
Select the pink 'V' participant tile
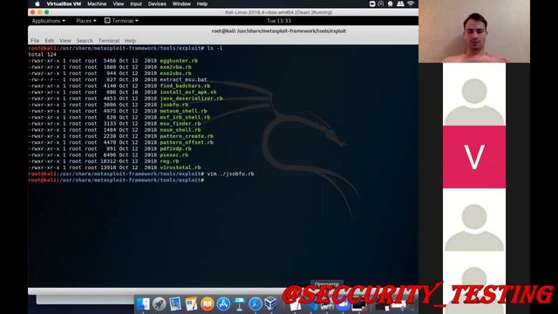point(474,157)
